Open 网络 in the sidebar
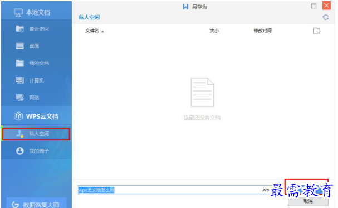 [36, 98]
